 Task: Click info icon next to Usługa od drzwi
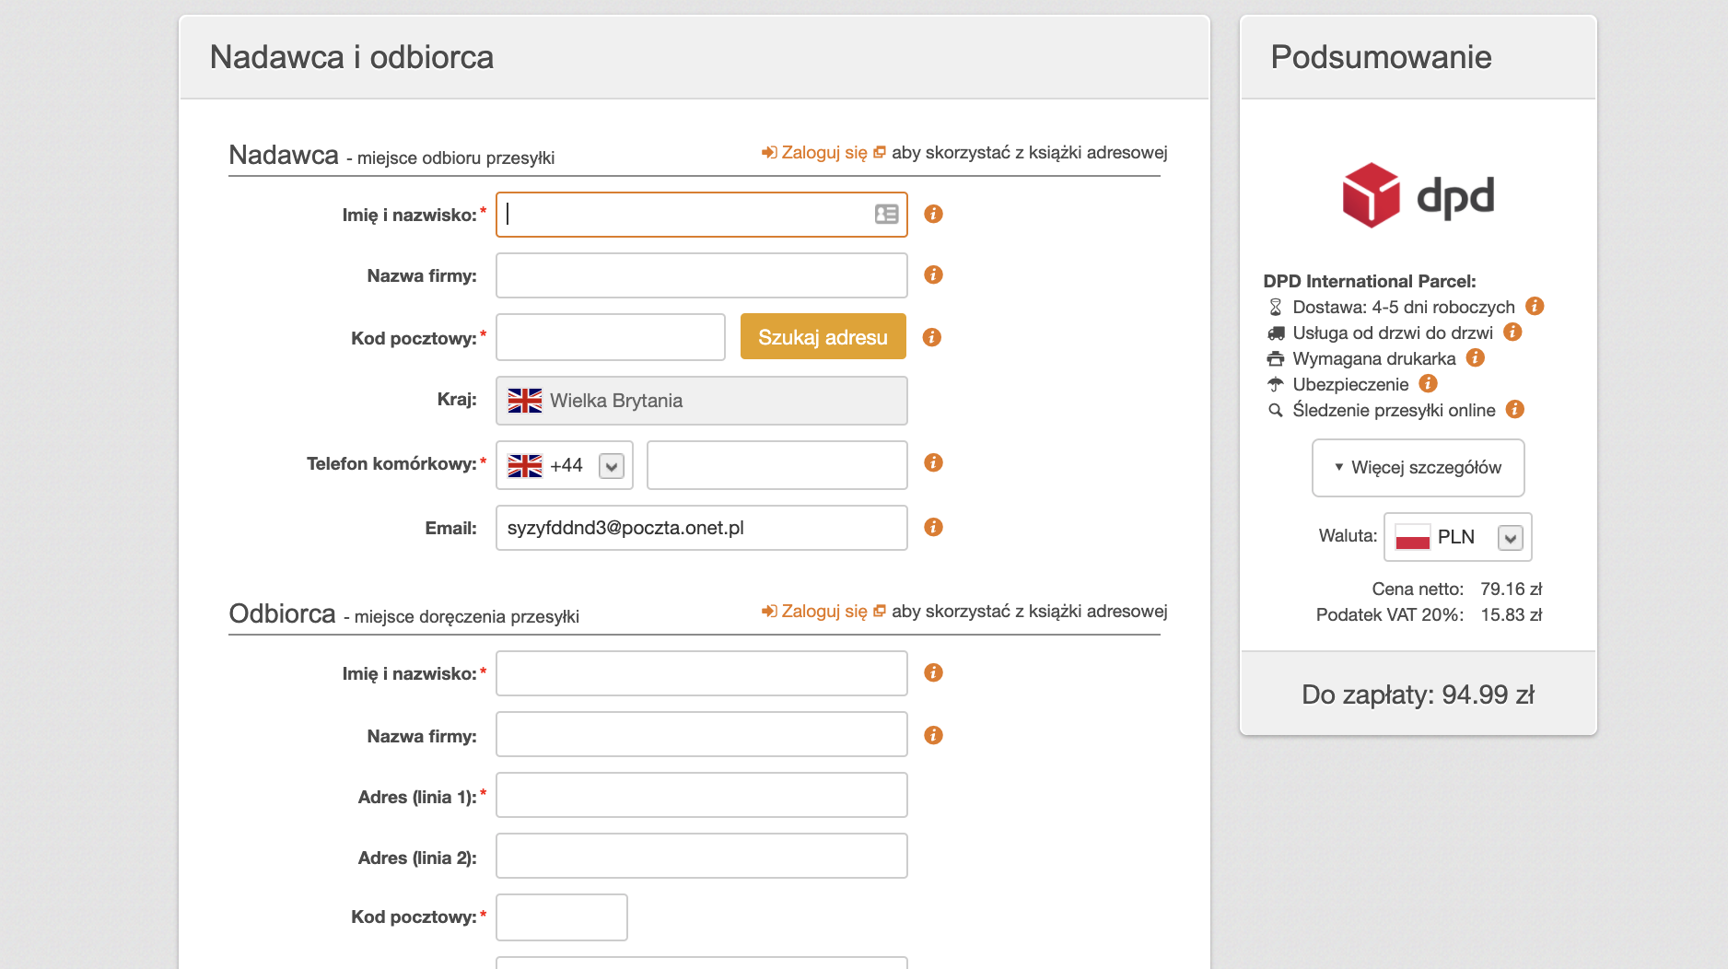point(1512,332)
